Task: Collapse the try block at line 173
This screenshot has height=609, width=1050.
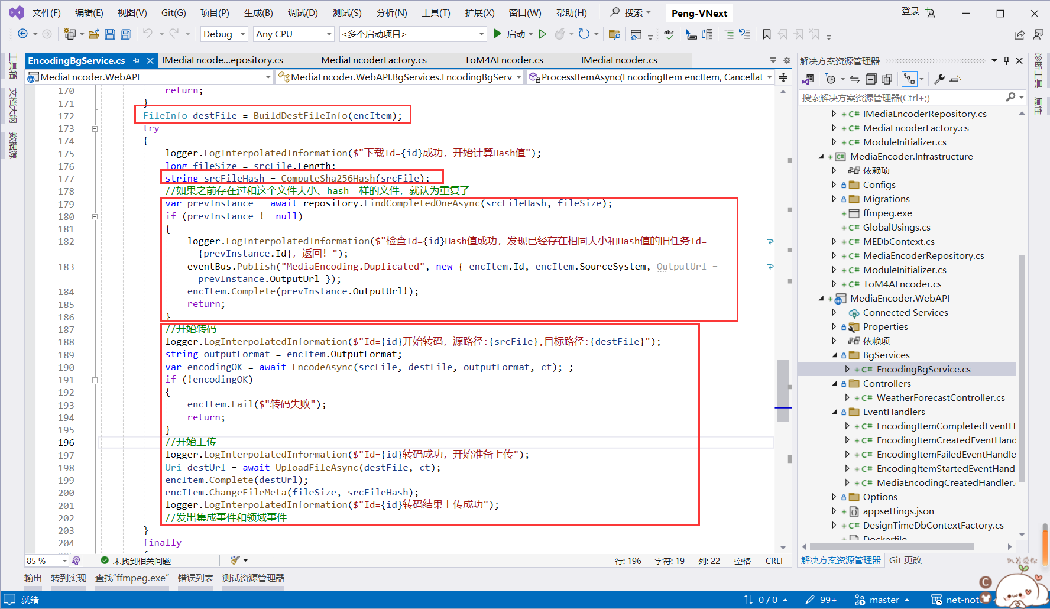Action: tap(95, 128)
